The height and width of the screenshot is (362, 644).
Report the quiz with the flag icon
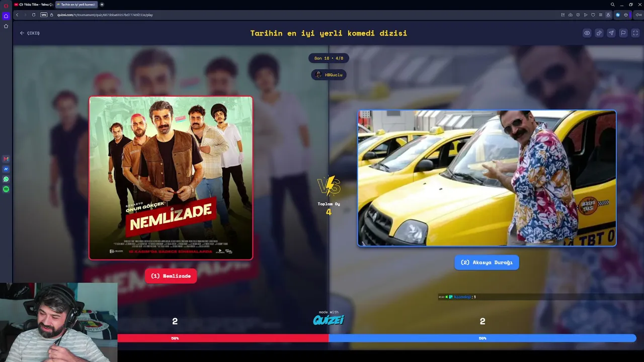point(623,33)
